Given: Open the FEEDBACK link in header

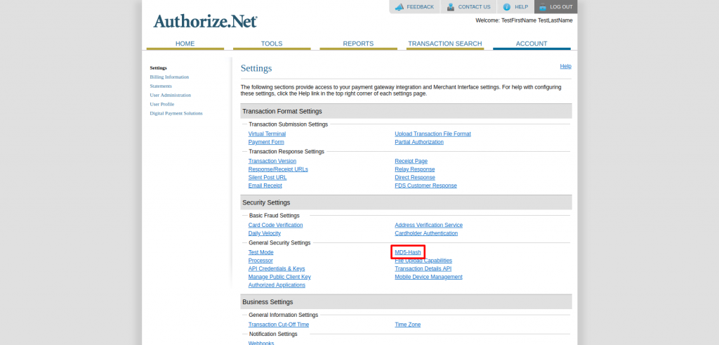Looking at the screenshot, I should (420, 7).
